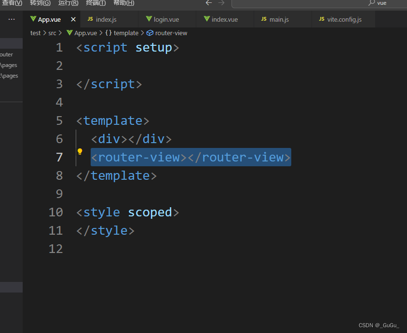Click the JS icon on vite.config.js tab

322,19
